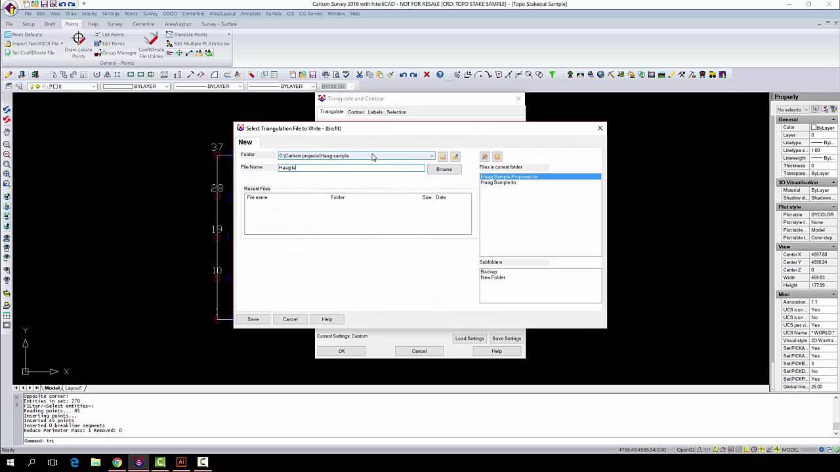This screenshot has height=472, width=840.
Task: Click the green filter funnel toolbar icon
Action: 552,75
